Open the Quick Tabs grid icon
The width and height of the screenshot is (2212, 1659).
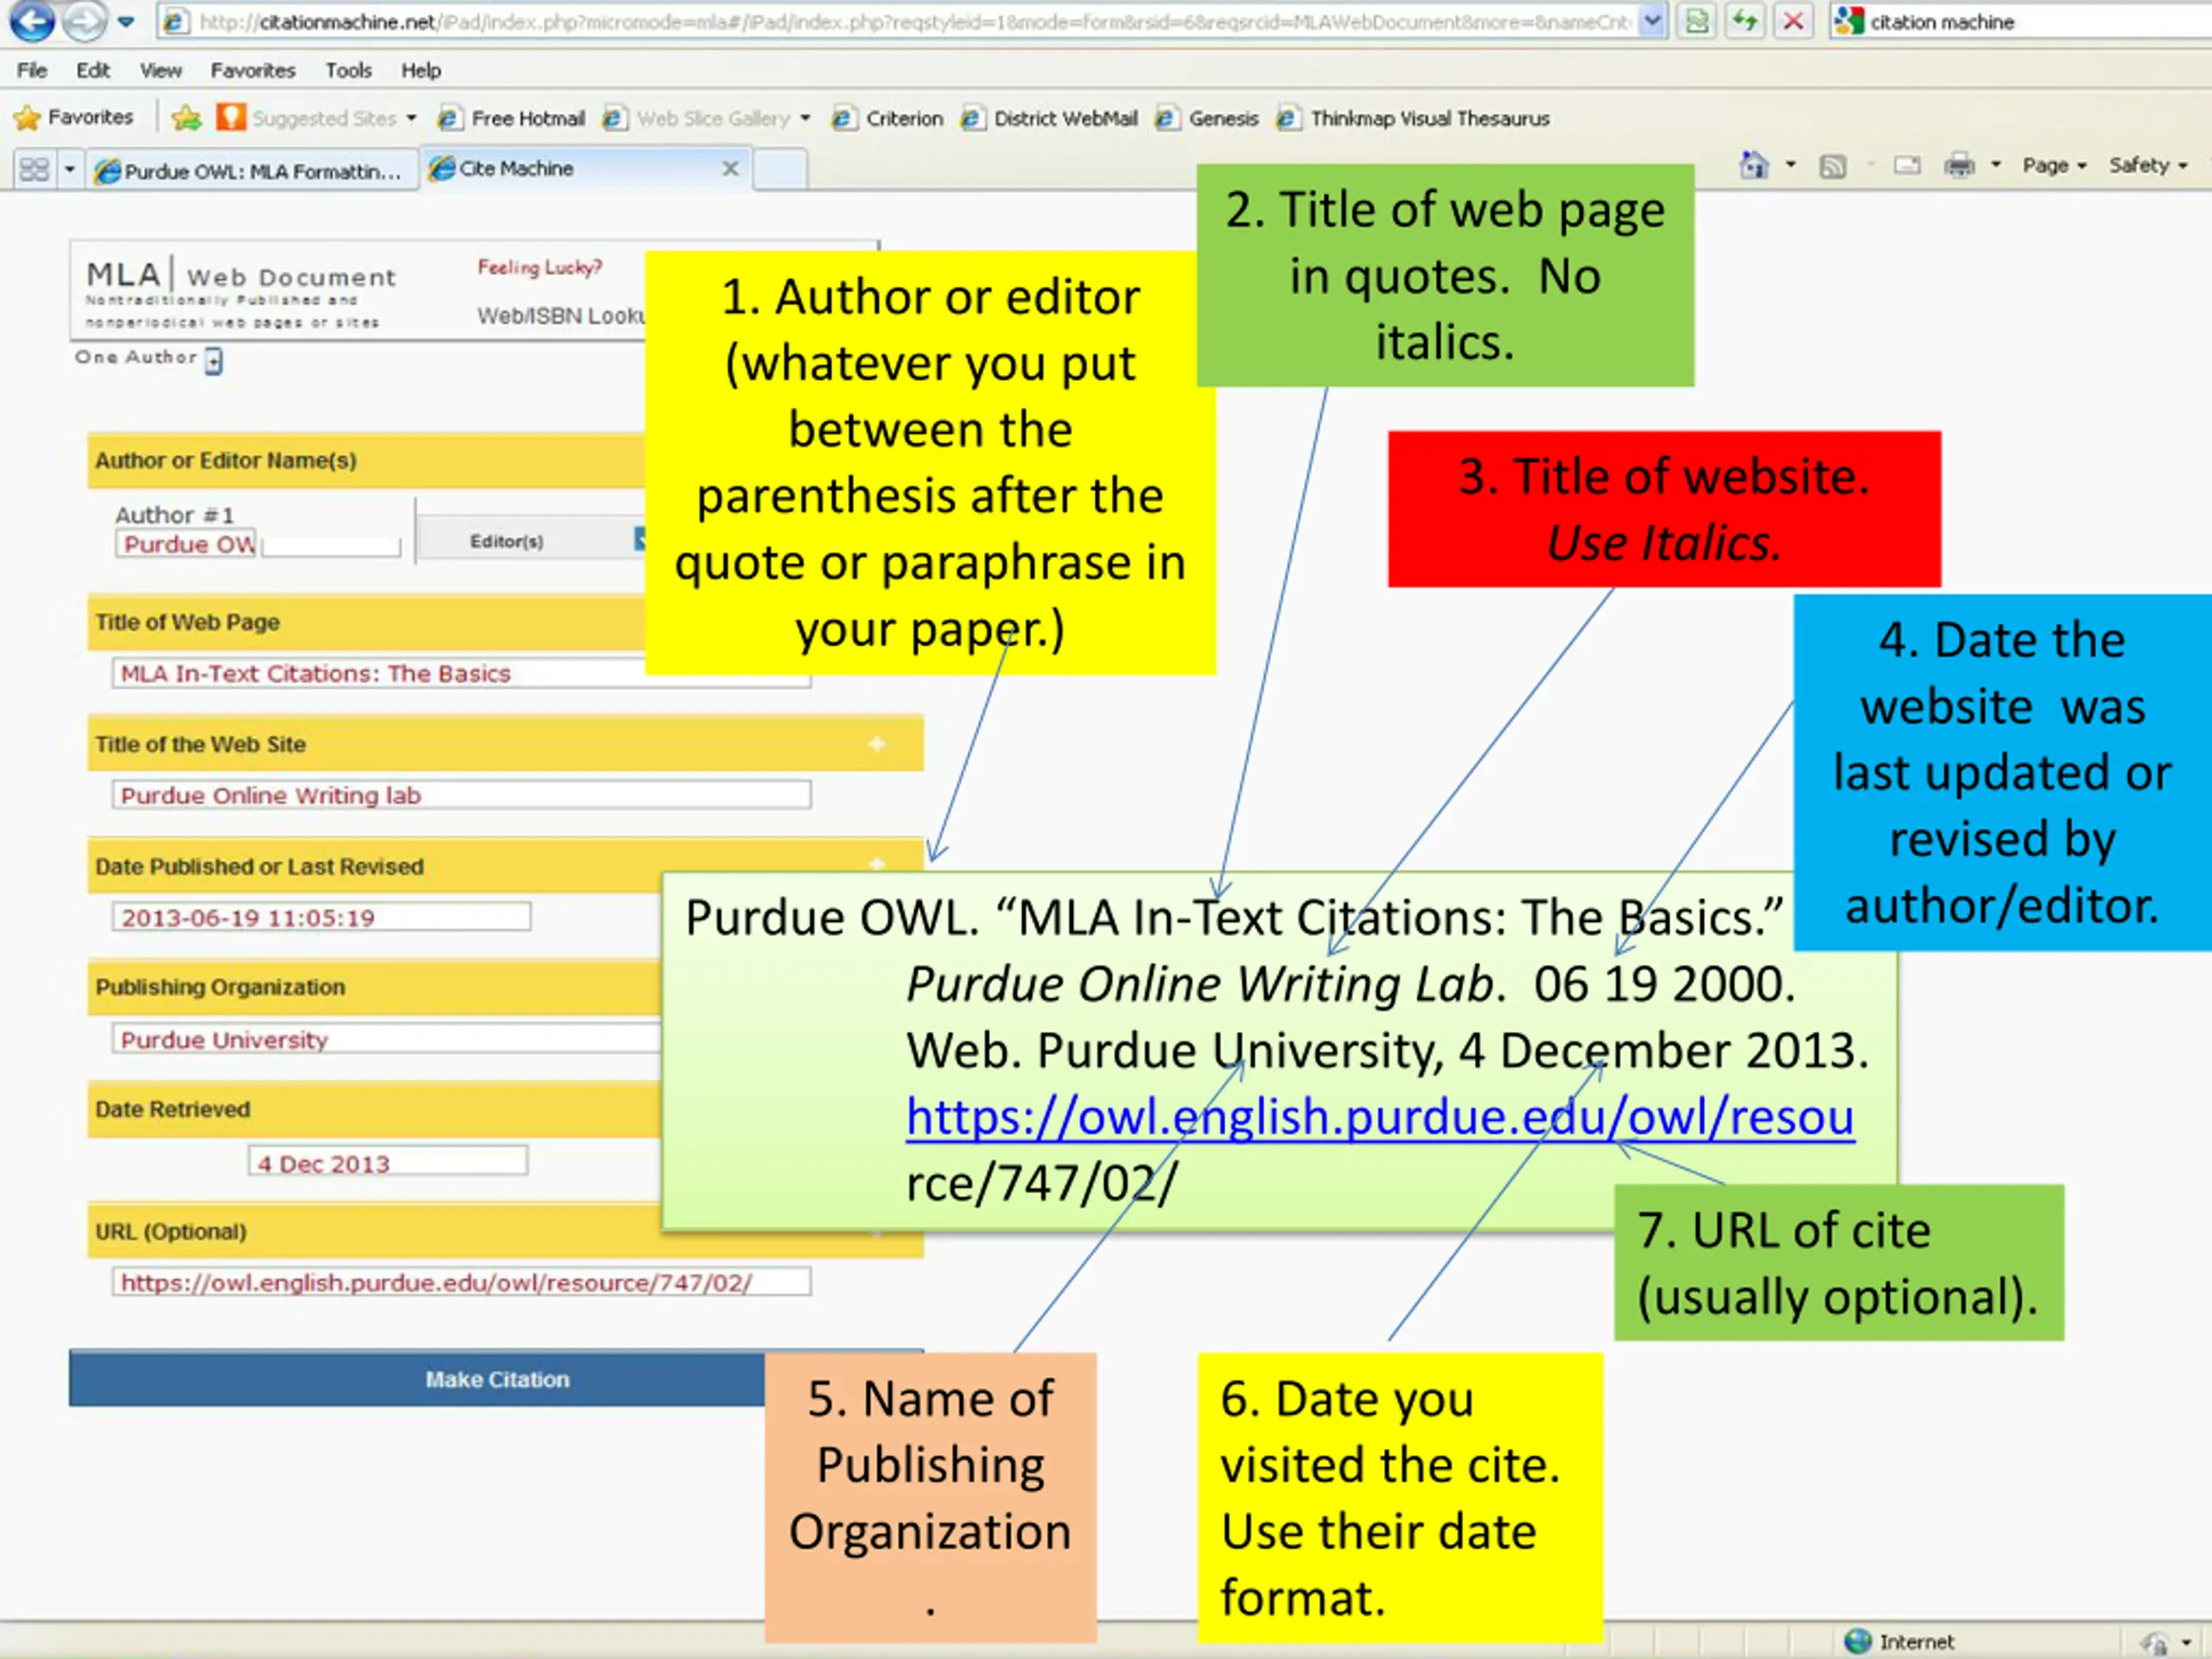34,169
